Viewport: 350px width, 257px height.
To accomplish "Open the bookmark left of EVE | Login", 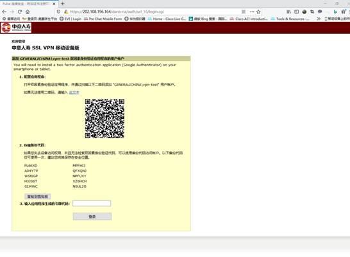I will 40,19.
